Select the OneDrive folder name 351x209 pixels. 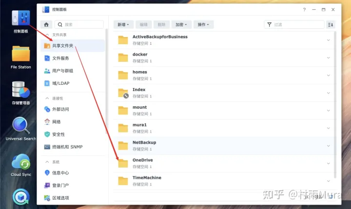pyautogui.click(x=142, y=160)
